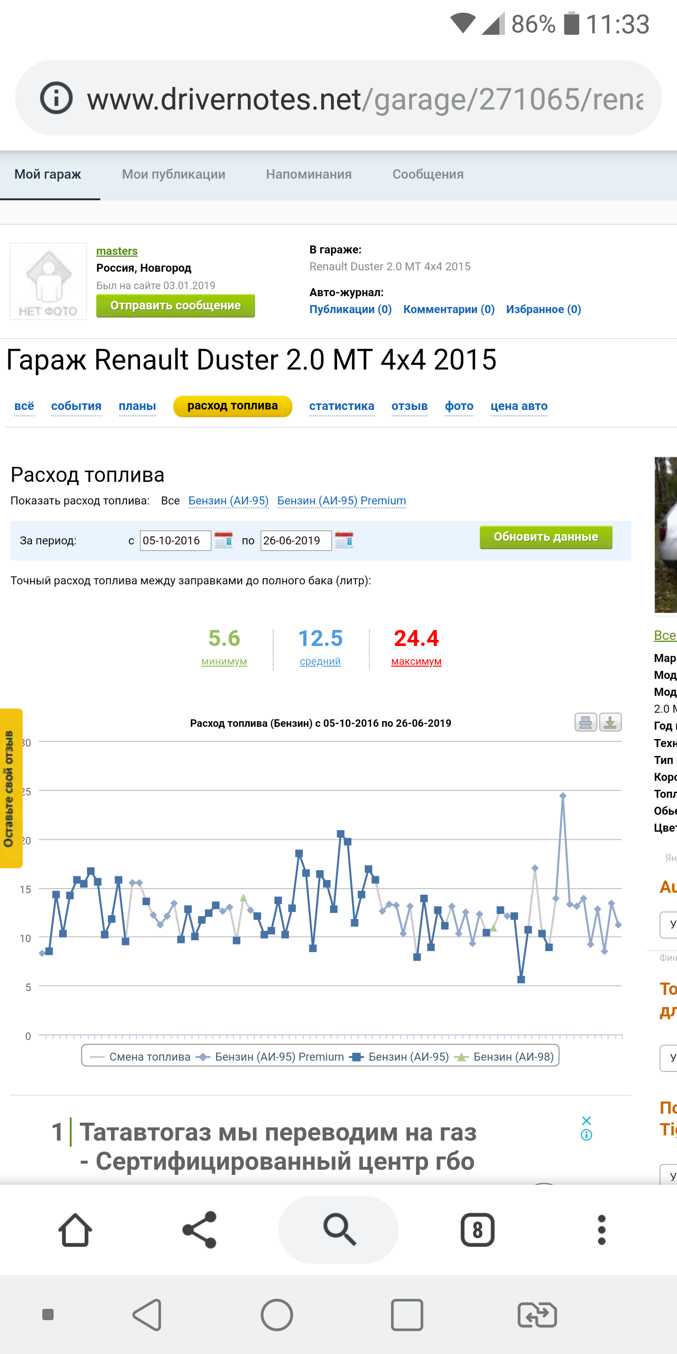677x1354 pixels.
Task: Click the chart print icon
Action: tap(585, 722)
